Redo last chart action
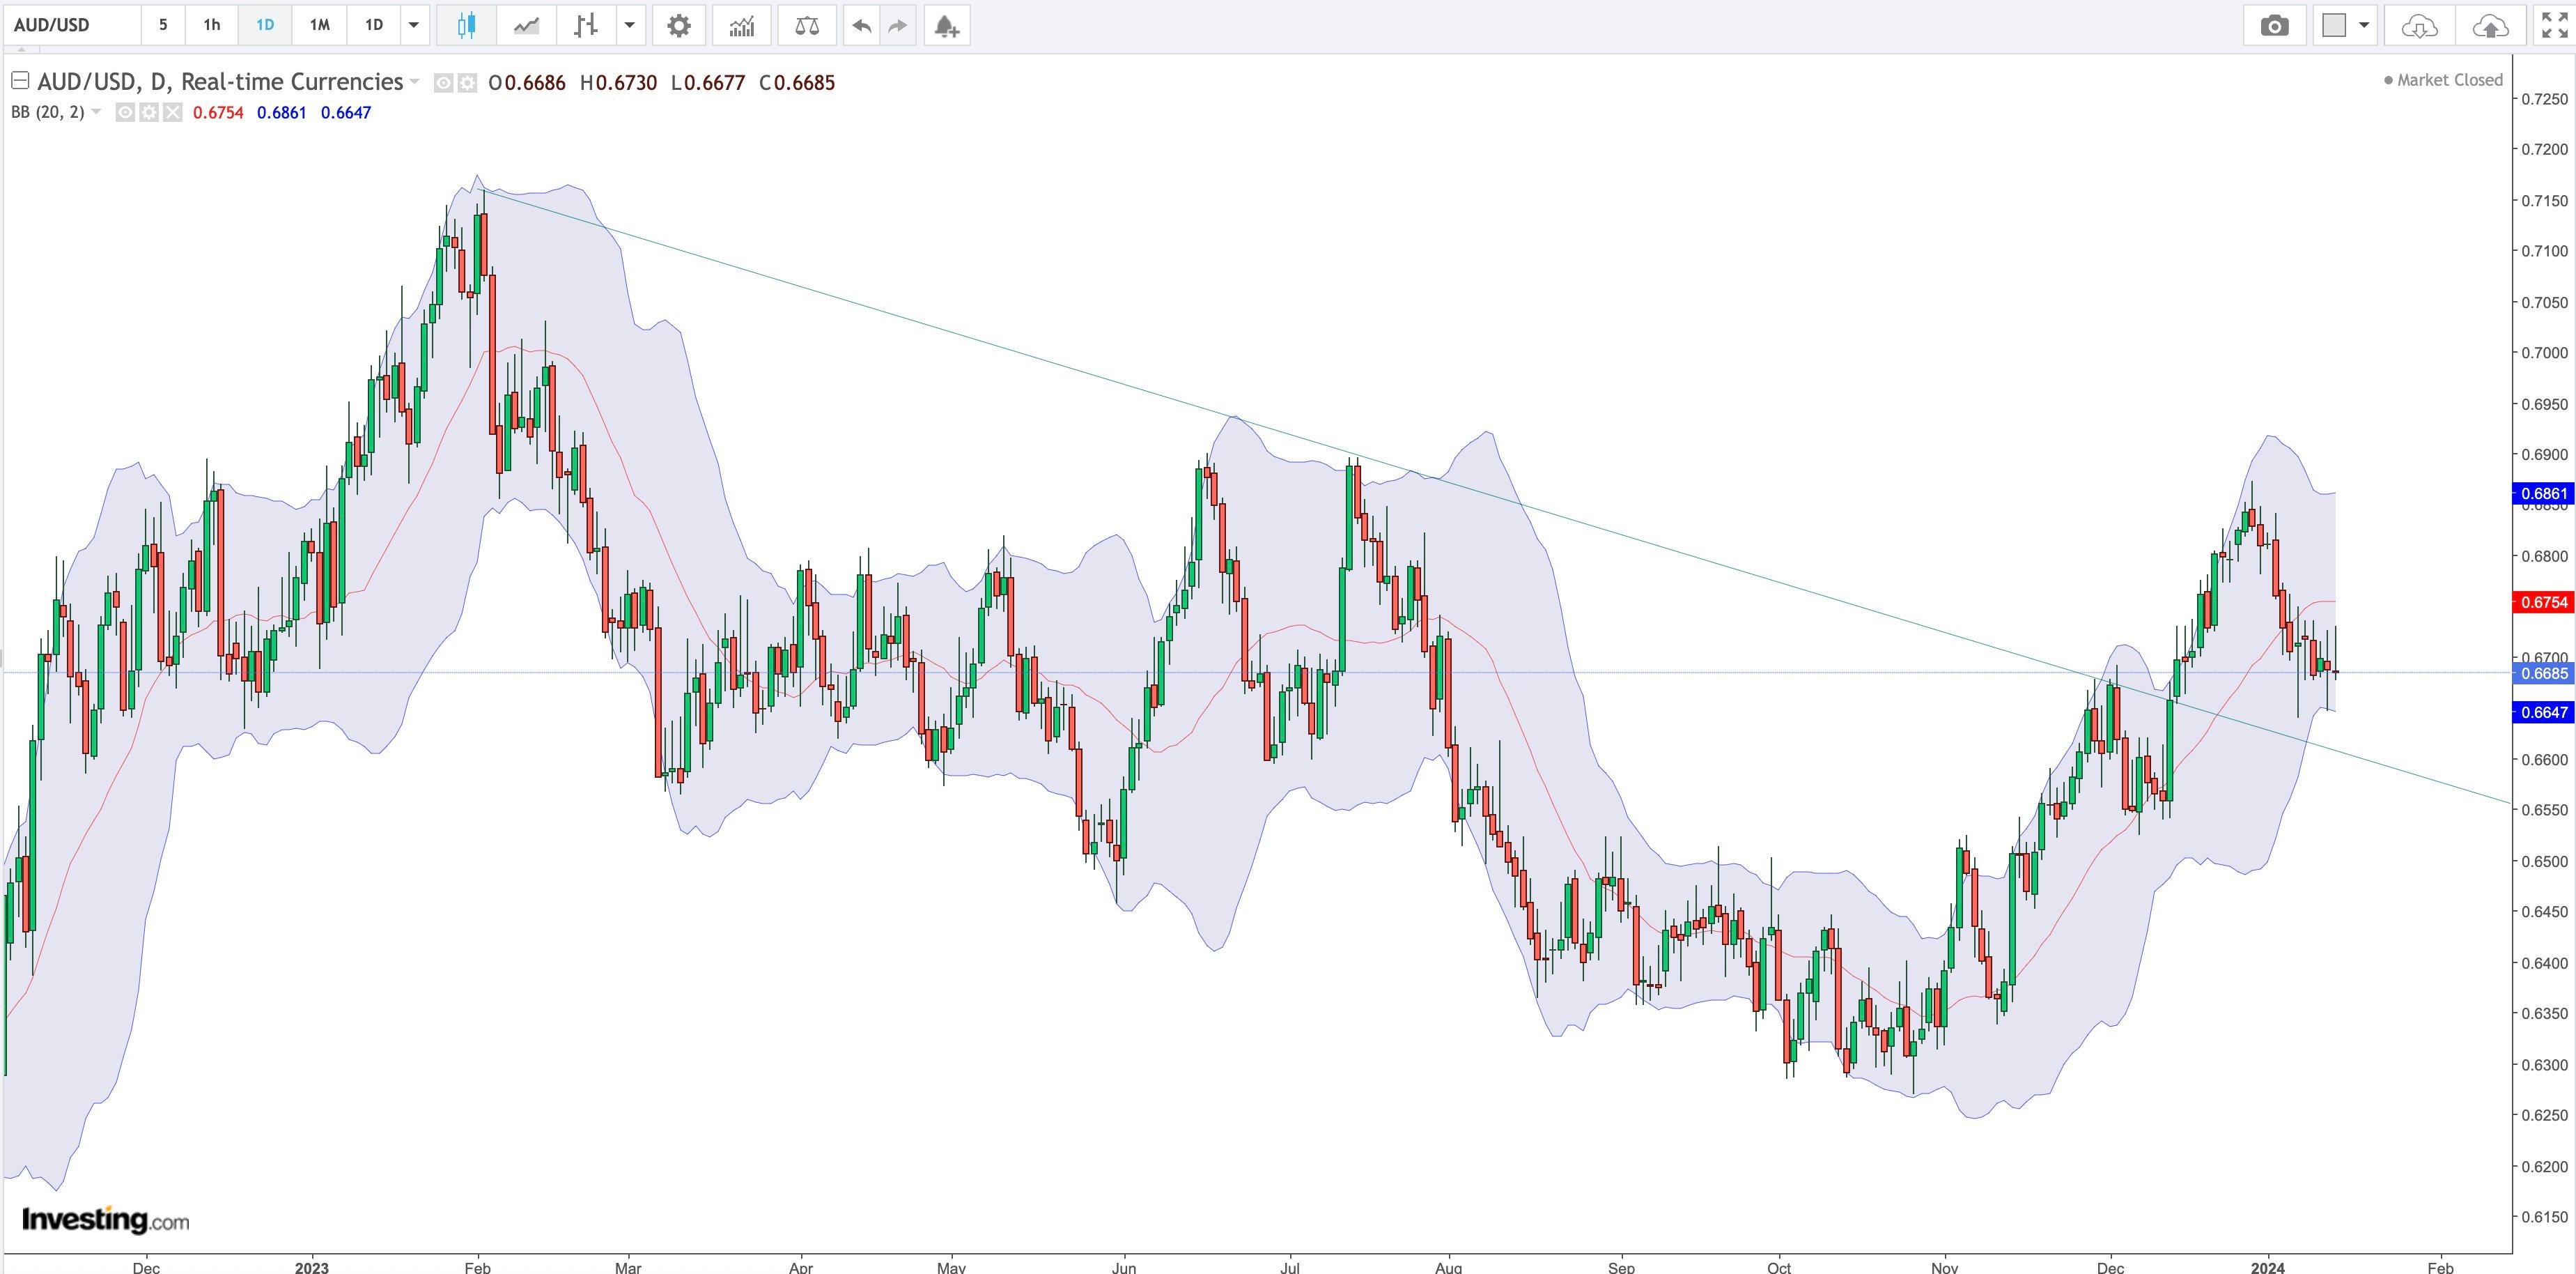Screen dimensions: 2576x1274 click(x=897, y=25)
